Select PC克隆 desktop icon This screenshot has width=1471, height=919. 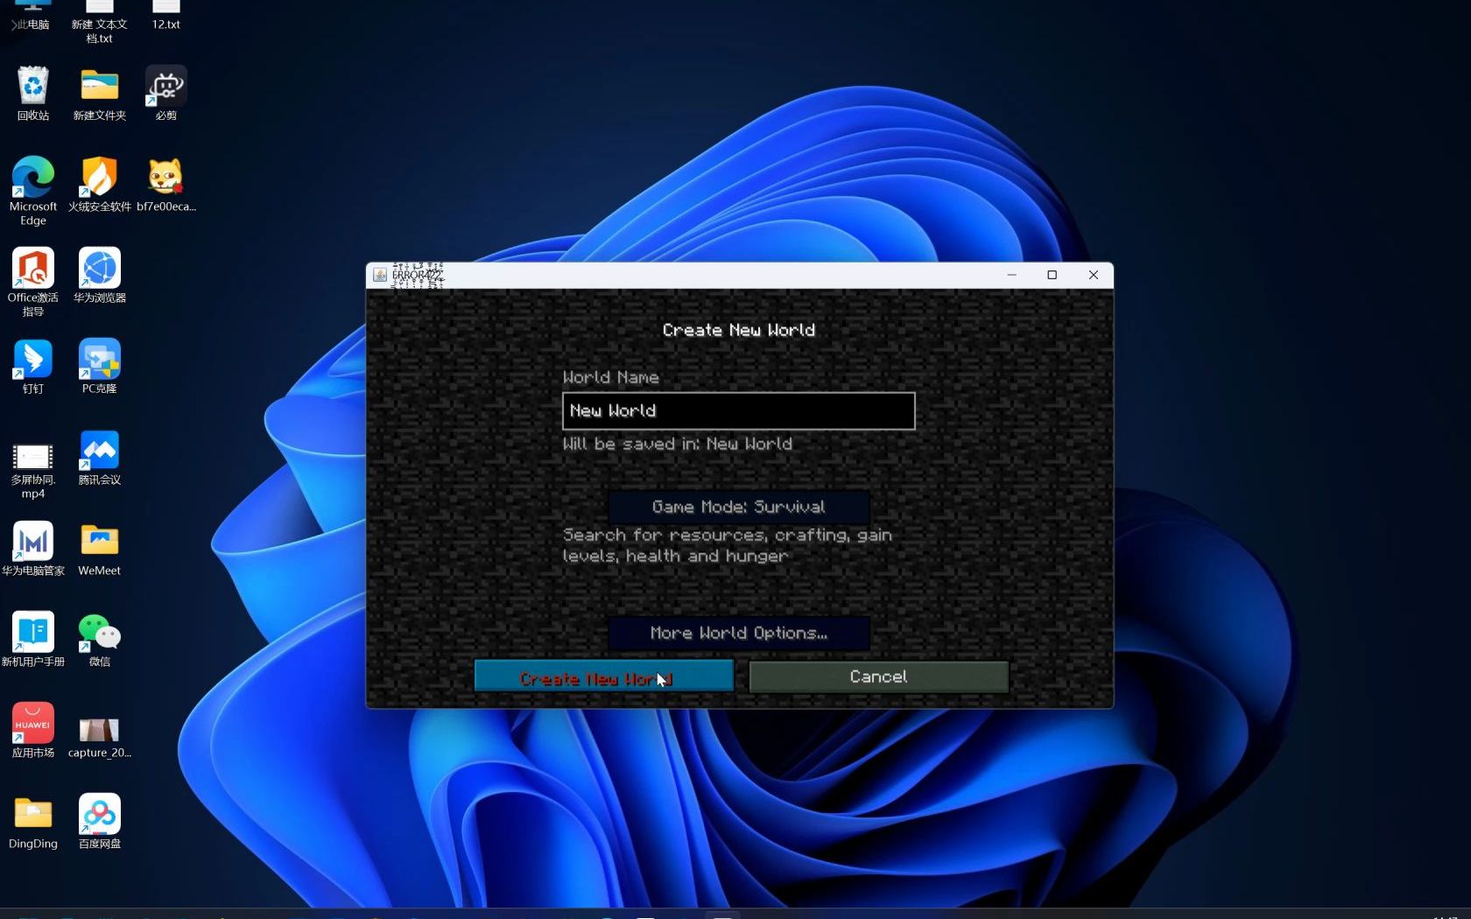coord(100,366)
